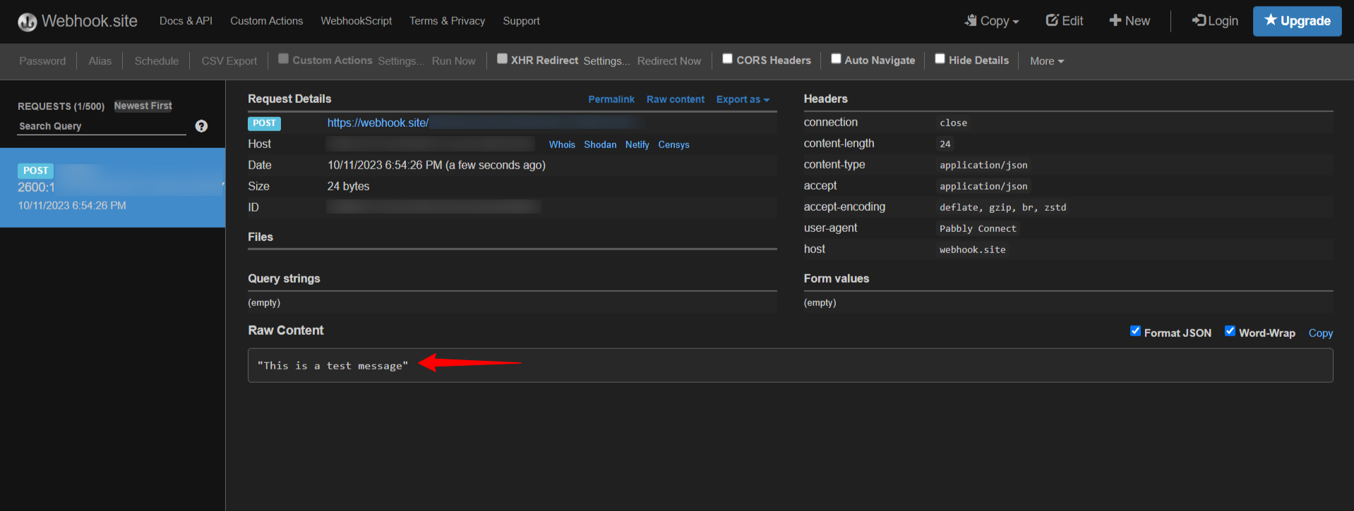Screen dimensions: 1354x511
Task: Click CSV Export
Action: click(229, 61)
